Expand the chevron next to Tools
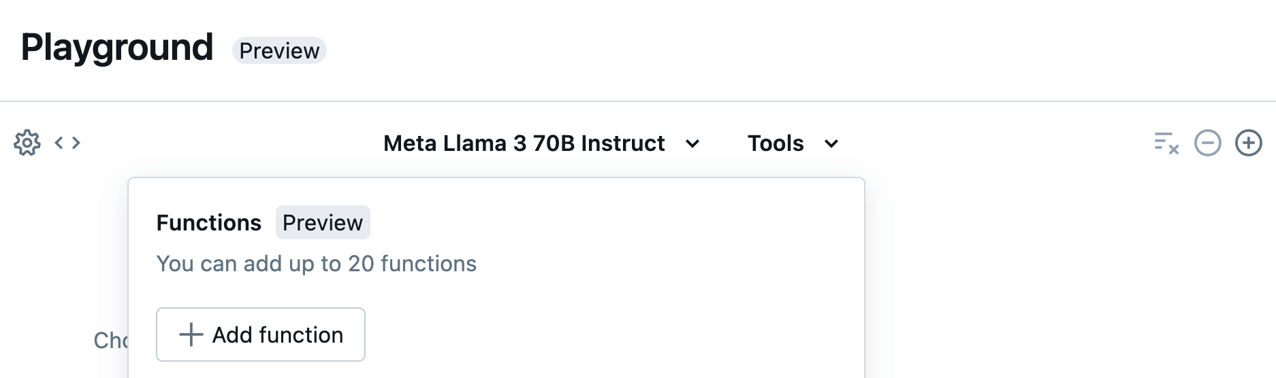Screen dimensions: 1276x378 tap(831, 143)
